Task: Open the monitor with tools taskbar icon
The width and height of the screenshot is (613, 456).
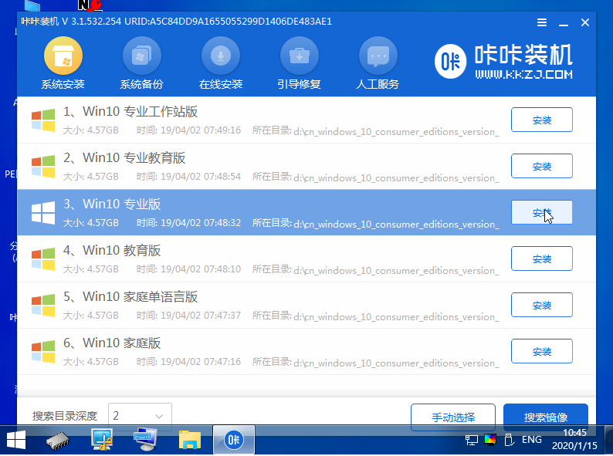Action: (102, 440)
